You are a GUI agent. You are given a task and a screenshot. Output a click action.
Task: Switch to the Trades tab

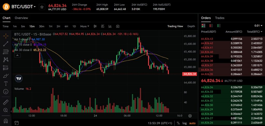pos(220,18)
